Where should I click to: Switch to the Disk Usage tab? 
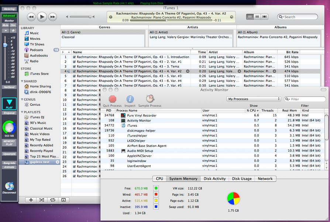tap(242, 179)
